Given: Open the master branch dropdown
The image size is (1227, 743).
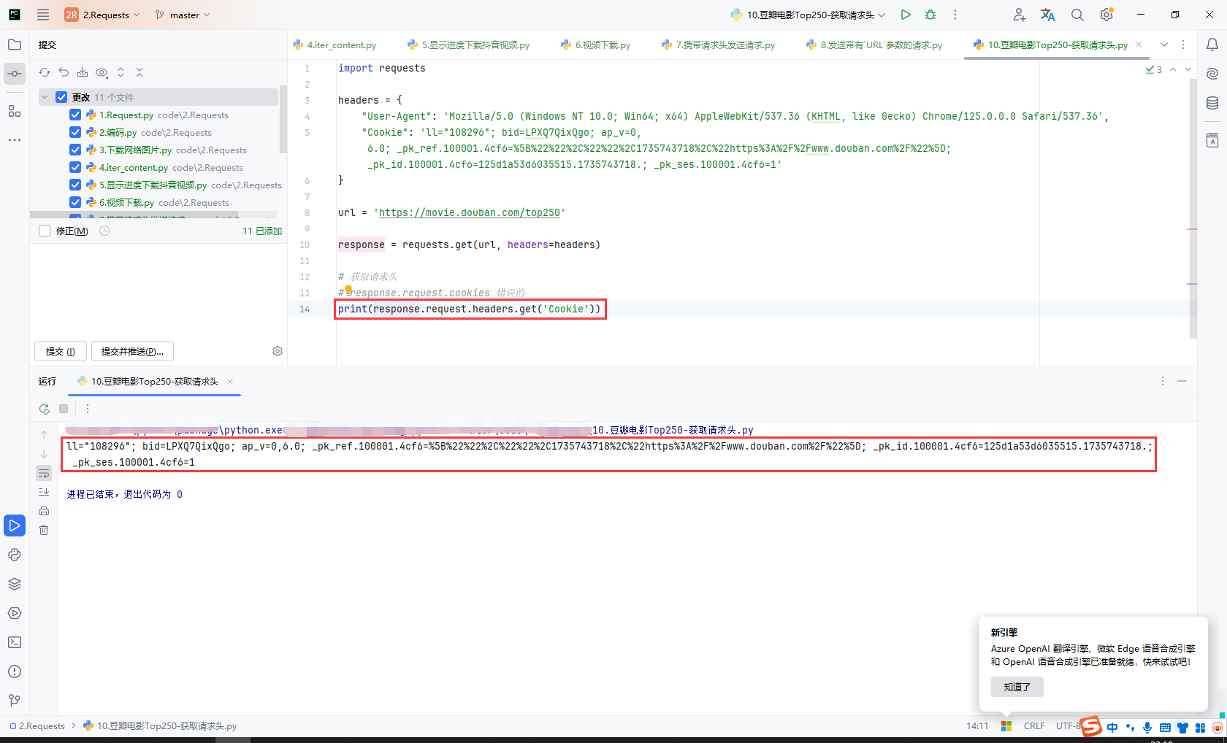Looking at the screenshot, I should (x=183, y=15).
